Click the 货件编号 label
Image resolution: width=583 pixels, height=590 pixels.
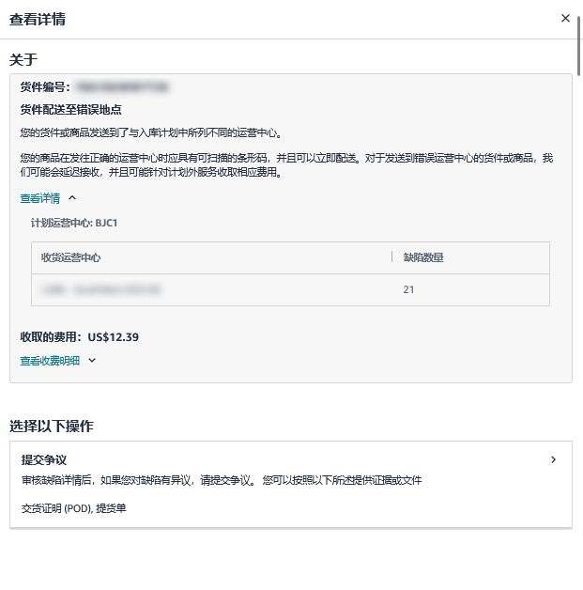[45, 87]
